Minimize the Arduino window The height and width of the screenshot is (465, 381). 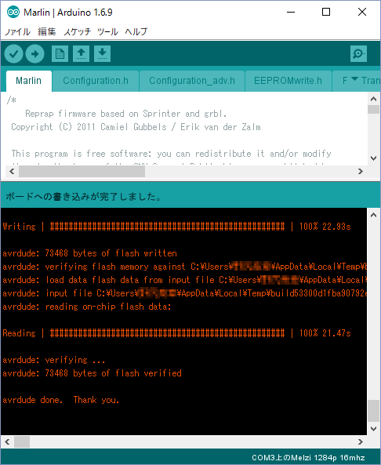pos(291,12)
